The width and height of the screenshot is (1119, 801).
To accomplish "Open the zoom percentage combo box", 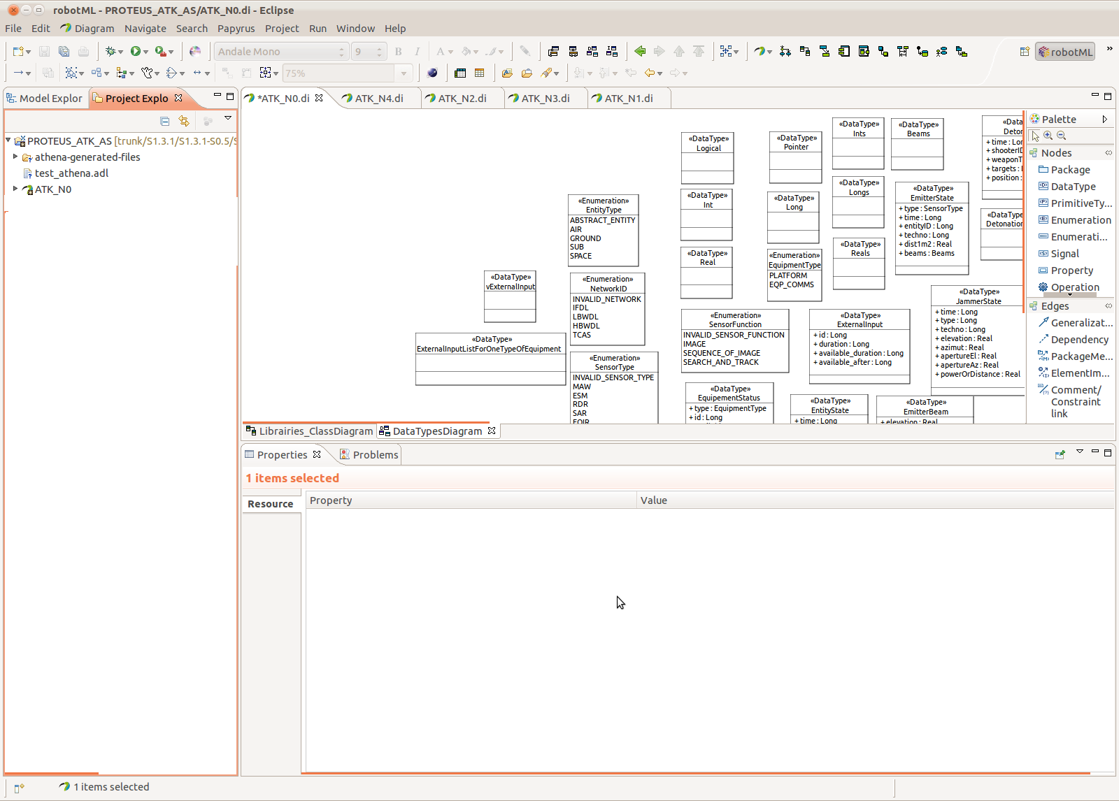I will click(x=347, y=73).
